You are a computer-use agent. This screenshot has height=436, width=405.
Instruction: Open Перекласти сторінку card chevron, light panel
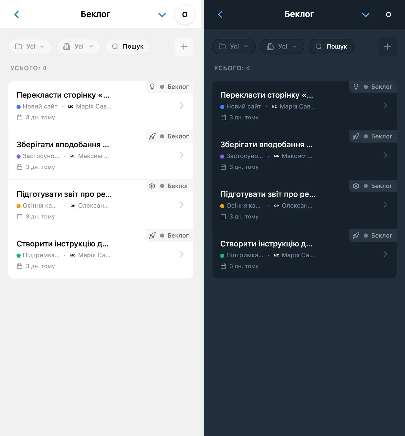click(182, 106)
